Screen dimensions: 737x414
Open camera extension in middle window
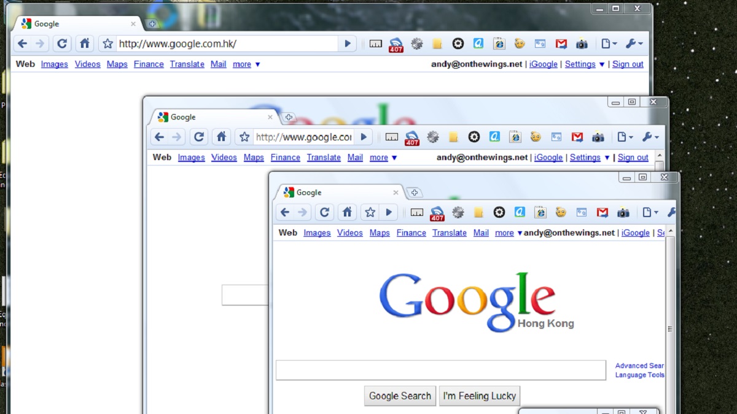click(x=598, y=137)
